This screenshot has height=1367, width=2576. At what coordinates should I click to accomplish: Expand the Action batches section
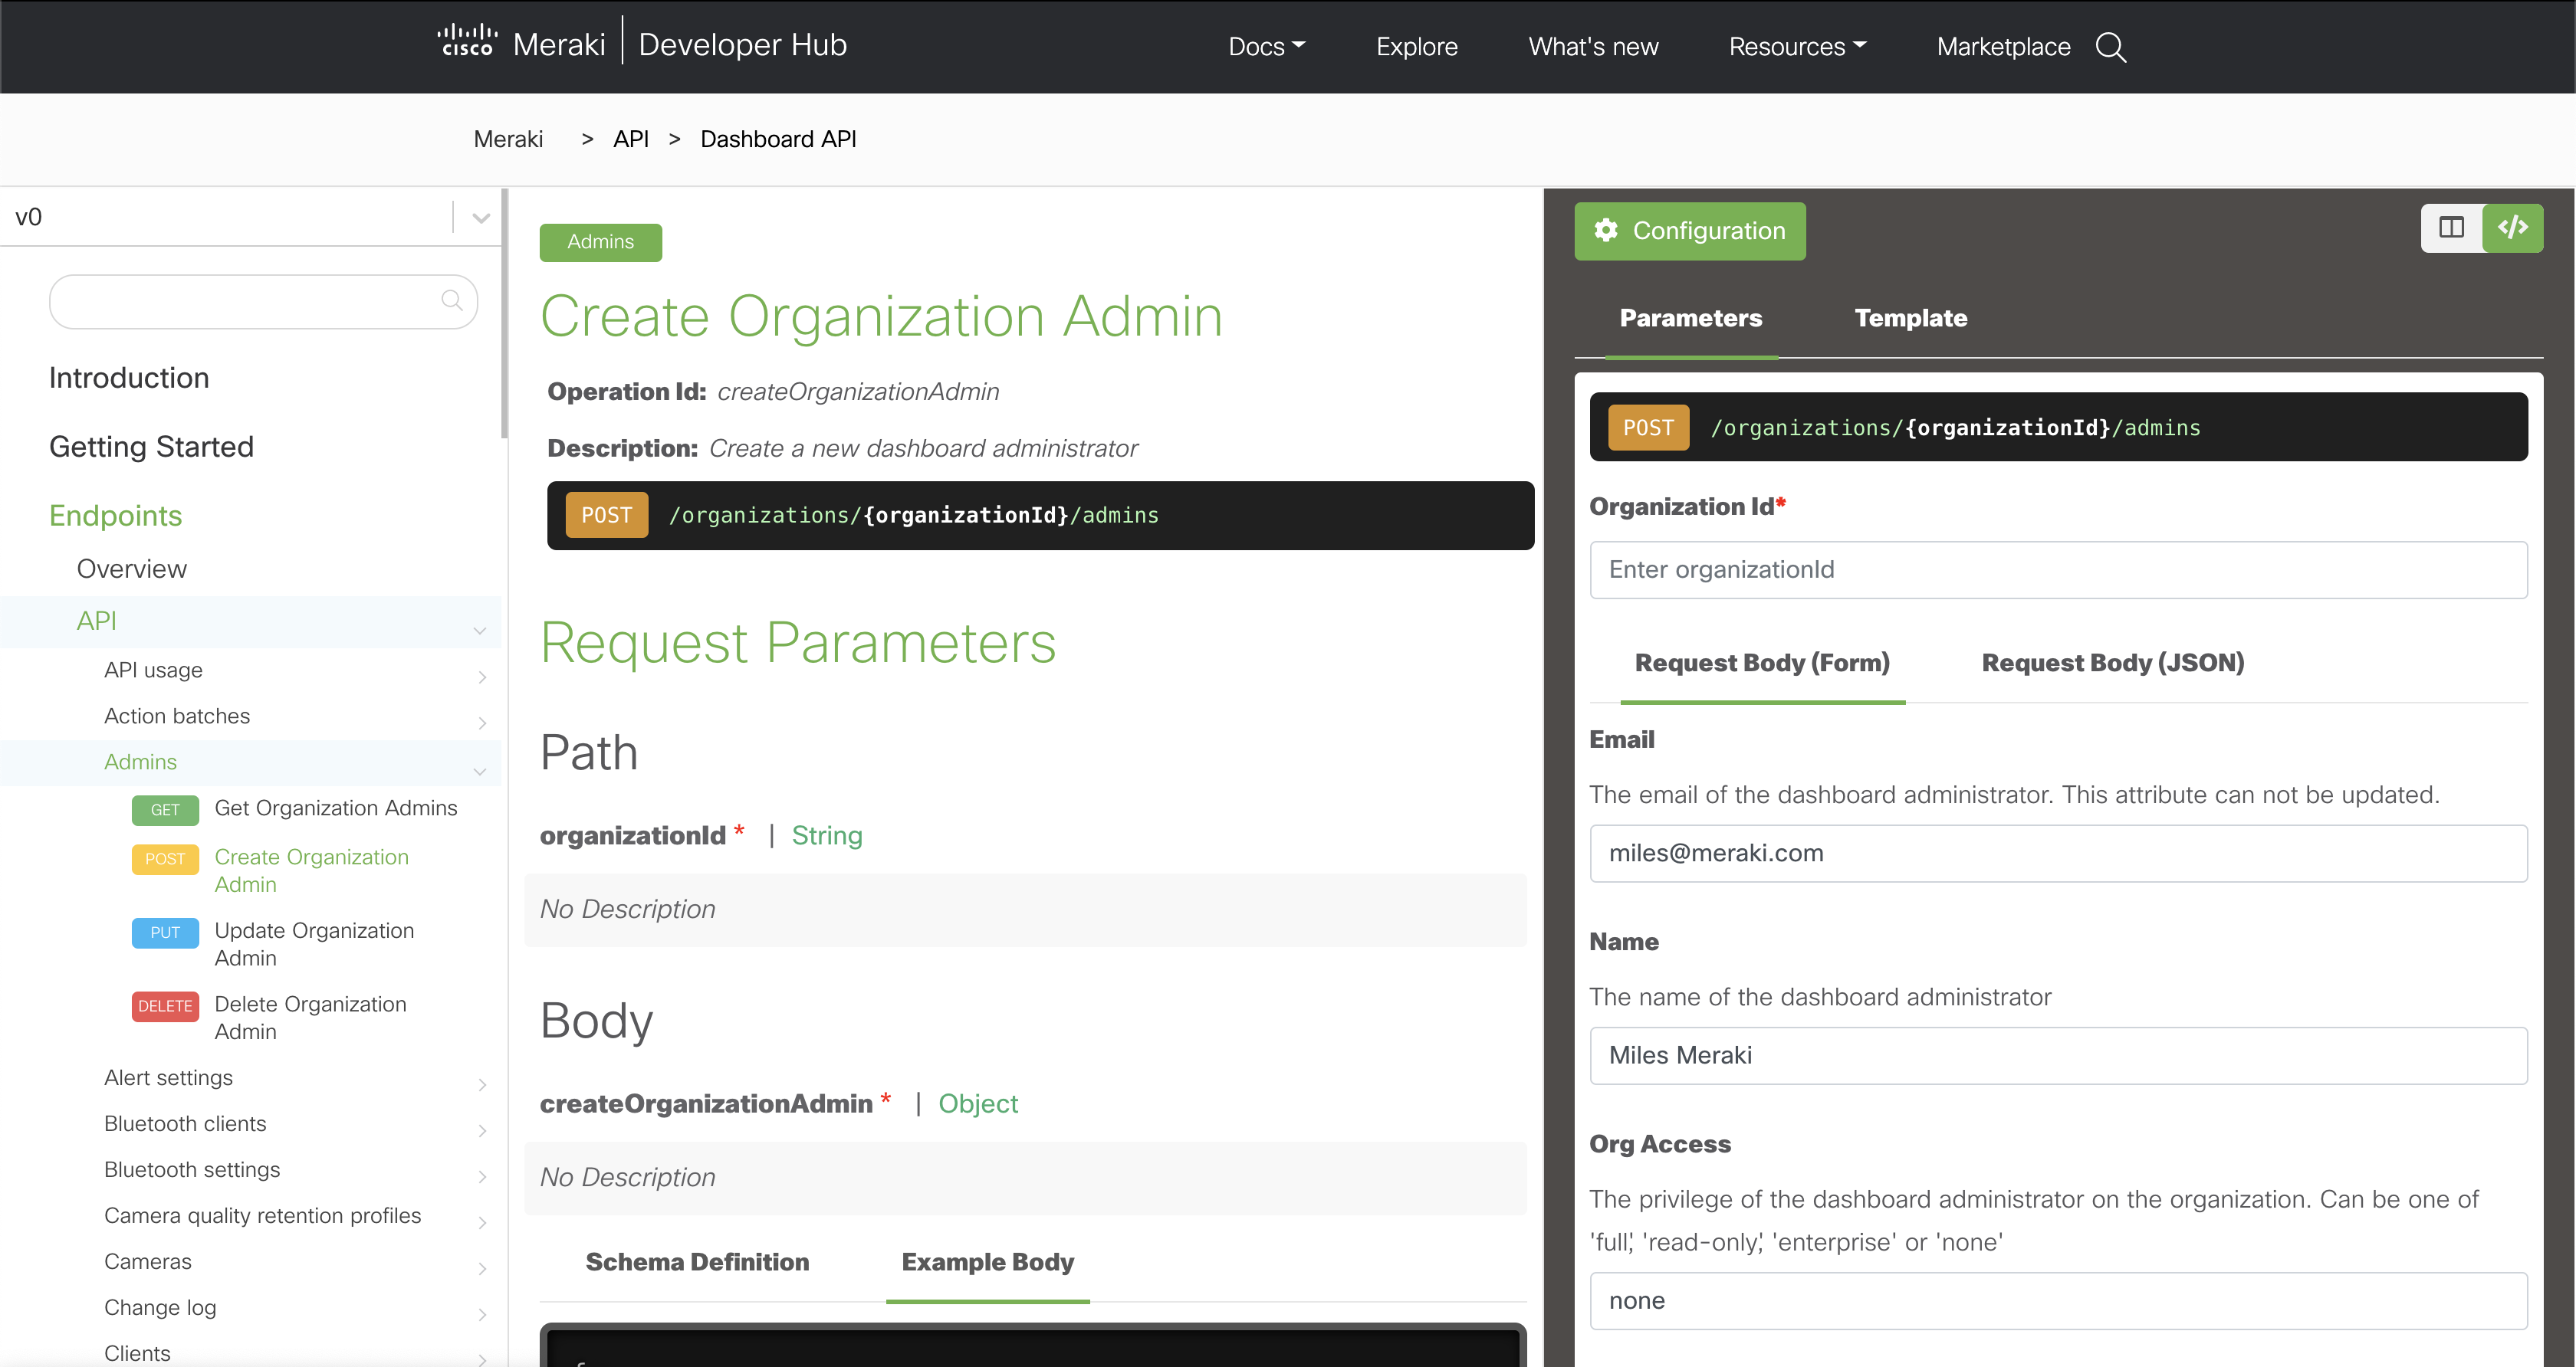pos(482,723)
